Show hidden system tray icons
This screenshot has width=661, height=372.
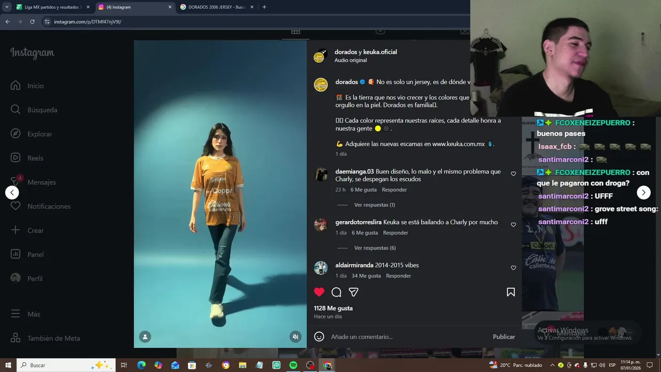552,365
